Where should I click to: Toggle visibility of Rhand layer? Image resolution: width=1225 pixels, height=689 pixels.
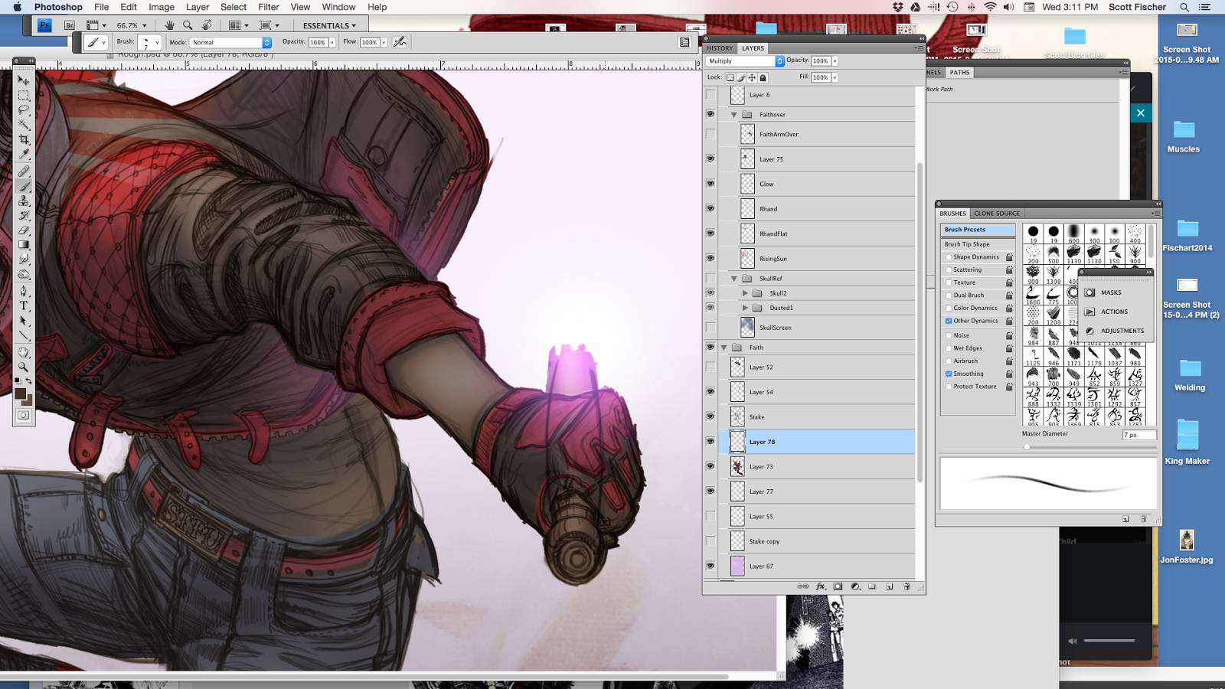(710, 208)
